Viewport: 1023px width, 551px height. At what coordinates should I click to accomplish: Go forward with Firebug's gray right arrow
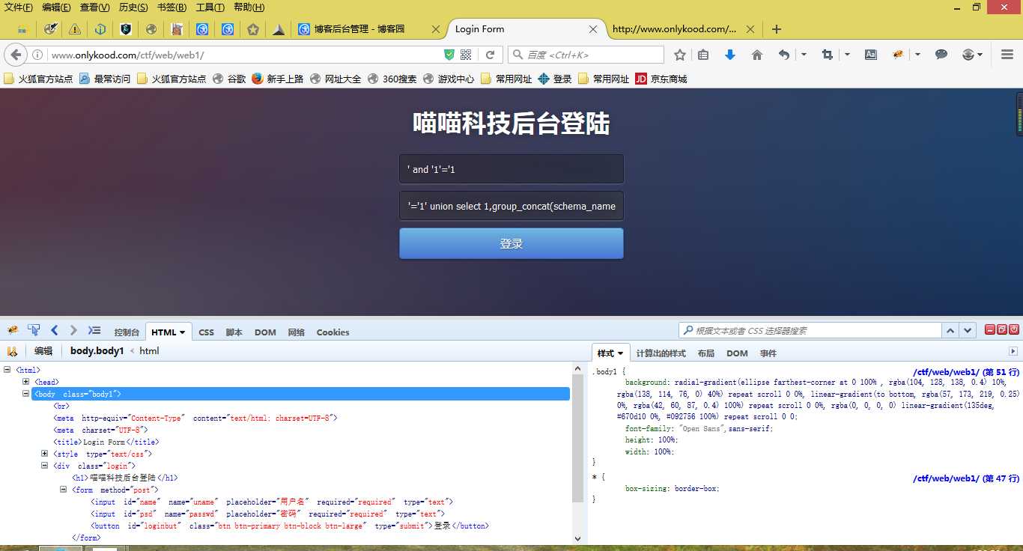(73, 330)
